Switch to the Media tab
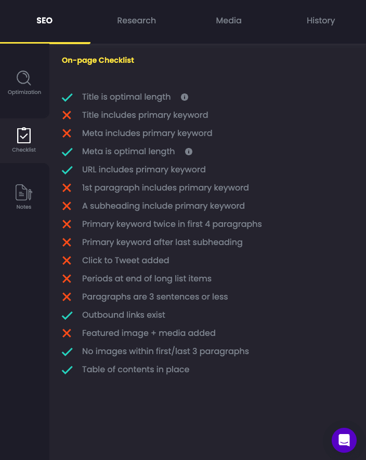The height and width of the screenshot is (460, 366). (229, 21)
